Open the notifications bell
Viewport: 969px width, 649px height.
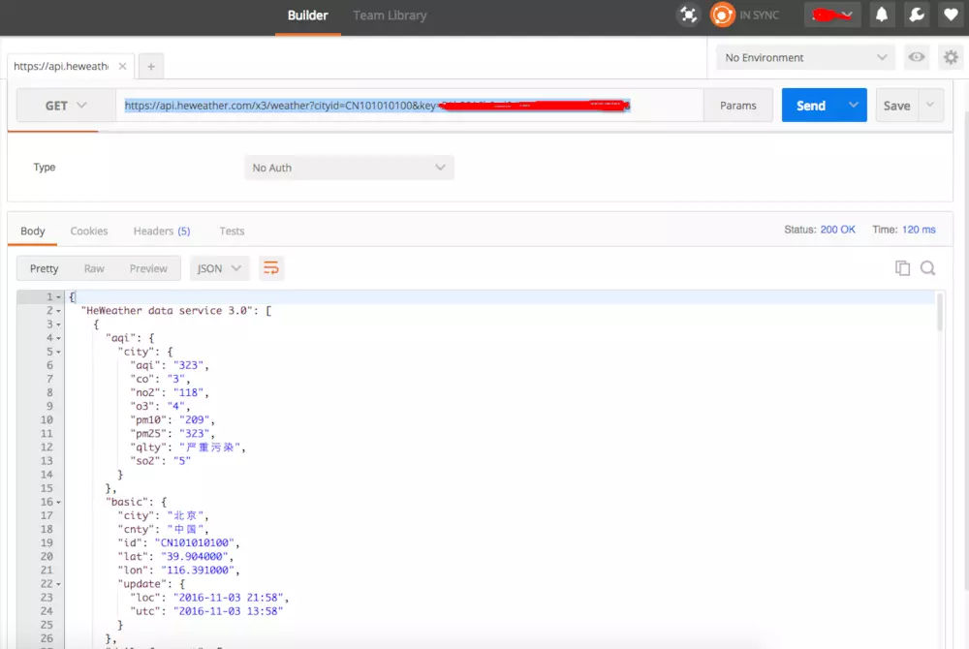click(882, 15)
